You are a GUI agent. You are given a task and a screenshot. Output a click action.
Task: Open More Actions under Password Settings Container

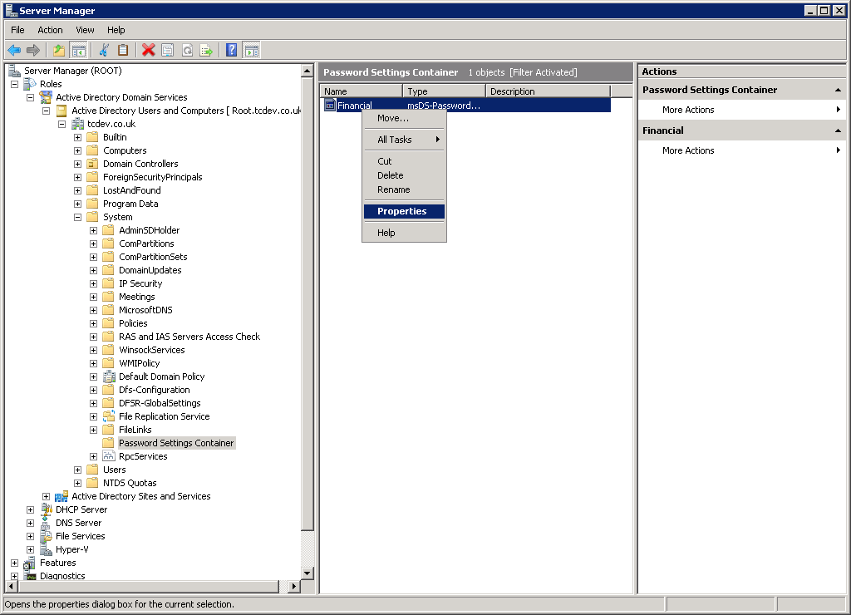click(x=688, y=110)
